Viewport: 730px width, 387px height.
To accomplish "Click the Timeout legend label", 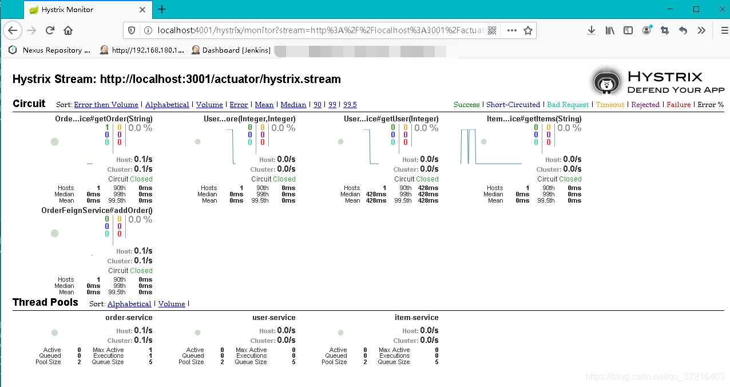I will (x=610, y=105).
